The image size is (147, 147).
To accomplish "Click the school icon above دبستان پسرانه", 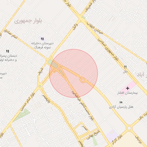I will coord(7,51).
